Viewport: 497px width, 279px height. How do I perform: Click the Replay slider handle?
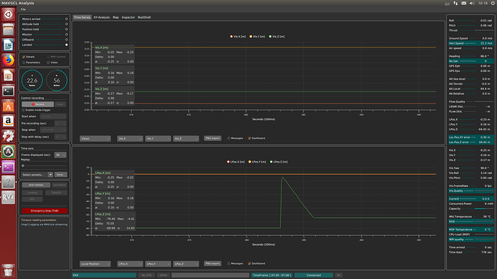[23, 166]
